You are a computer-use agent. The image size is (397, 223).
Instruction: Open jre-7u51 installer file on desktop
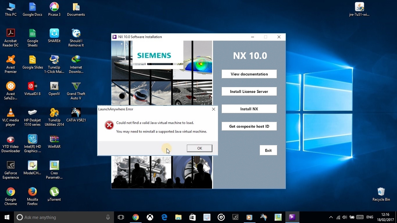(x=359, y=10)
